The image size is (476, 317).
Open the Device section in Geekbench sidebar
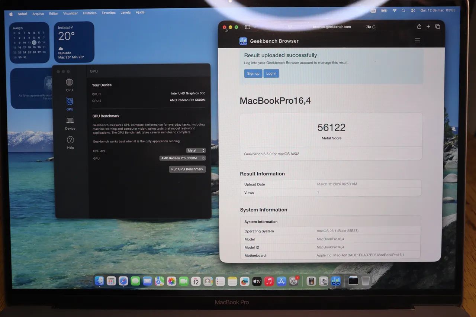(70, 124)
